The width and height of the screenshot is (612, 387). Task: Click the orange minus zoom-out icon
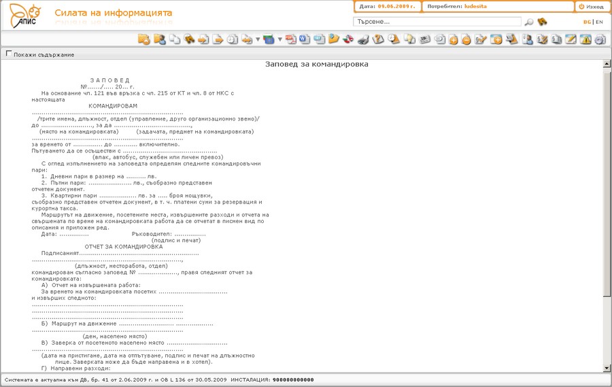466,39
